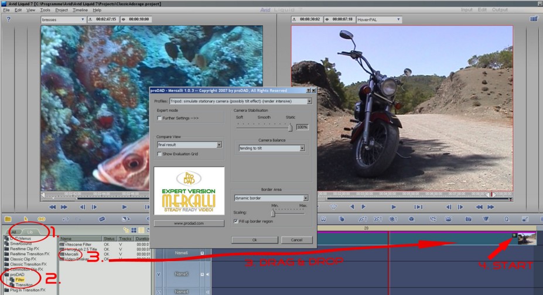Select the Transition folder under proDAD
Viewport: 543px width, 295px height.
click(x=24, y=285)
